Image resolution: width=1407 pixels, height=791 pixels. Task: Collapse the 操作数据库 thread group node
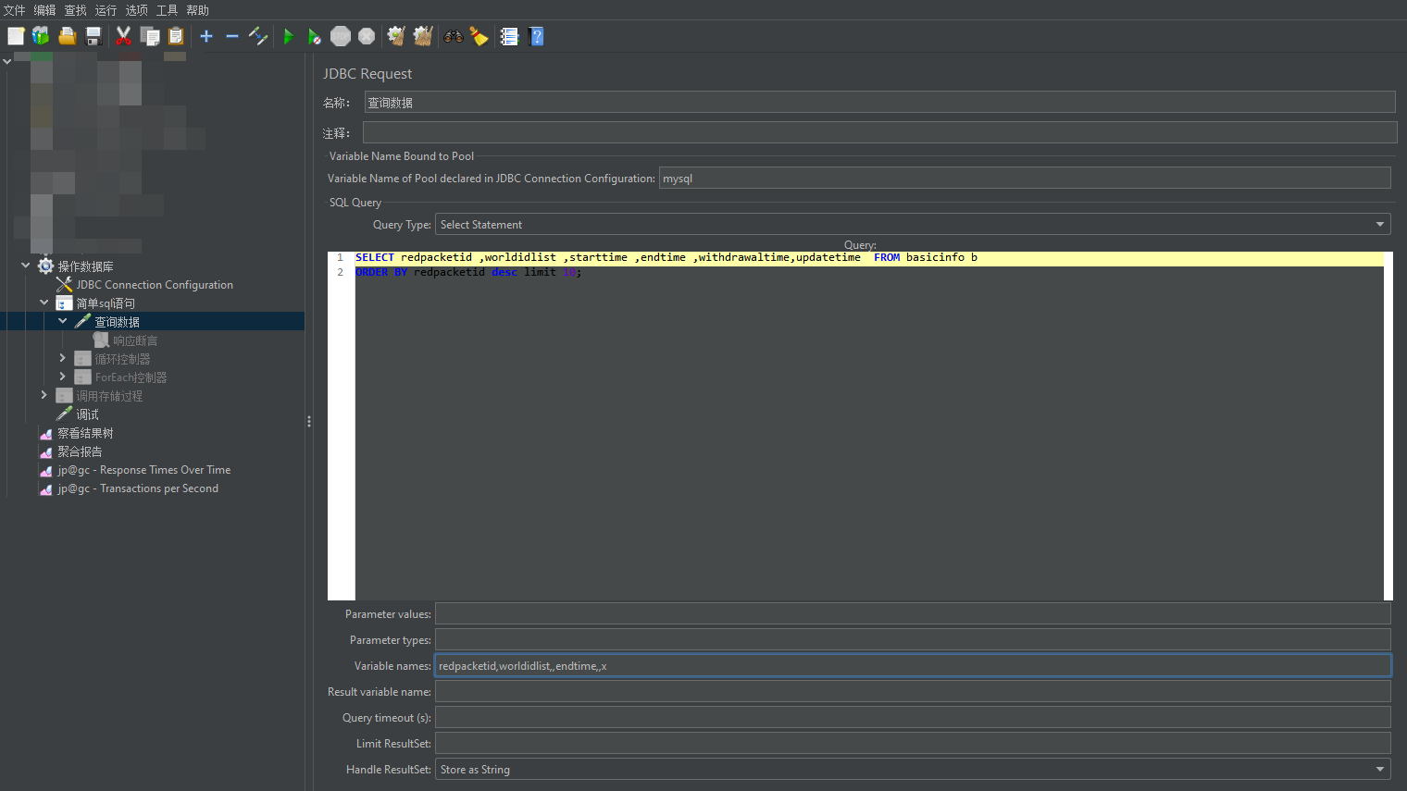click(x=25, y=266)
